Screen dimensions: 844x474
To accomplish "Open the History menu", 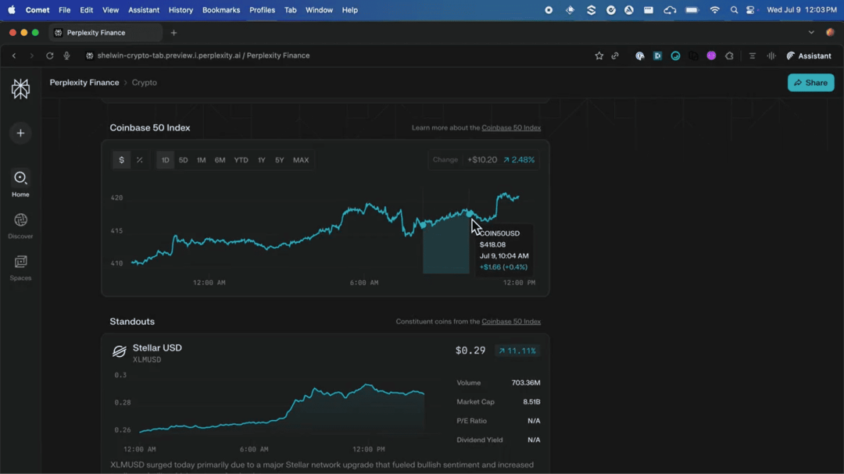I will click(181, 9).
